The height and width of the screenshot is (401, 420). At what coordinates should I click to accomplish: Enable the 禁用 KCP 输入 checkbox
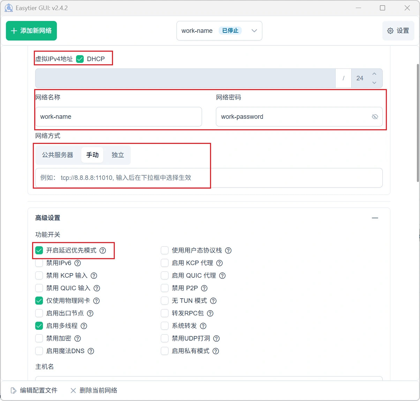39,276
